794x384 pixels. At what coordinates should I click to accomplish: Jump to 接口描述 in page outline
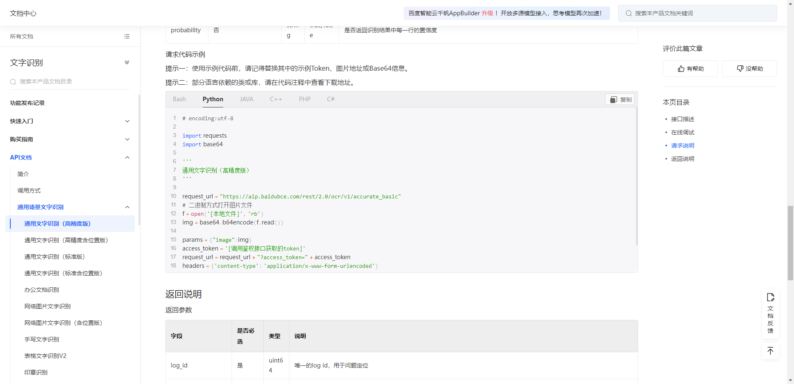pos(682,119)
